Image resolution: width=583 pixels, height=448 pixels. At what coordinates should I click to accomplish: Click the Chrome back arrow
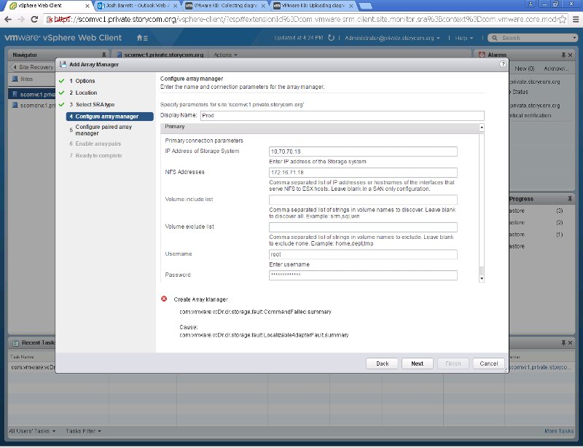pos(8,20)
